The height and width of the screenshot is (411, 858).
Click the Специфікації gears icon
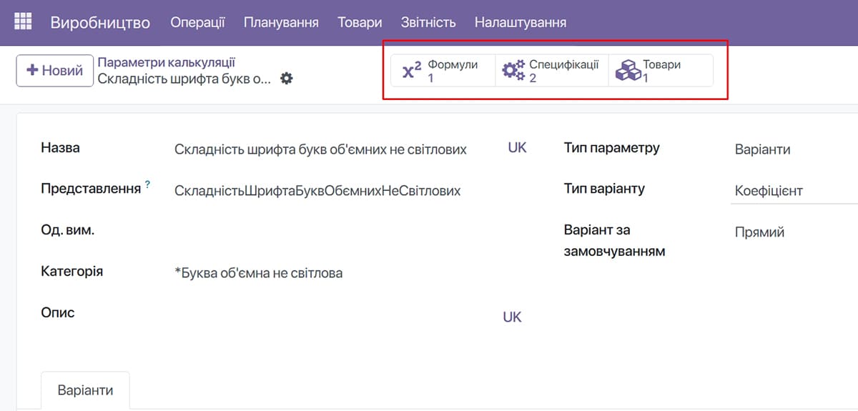(x=513, y=70)
